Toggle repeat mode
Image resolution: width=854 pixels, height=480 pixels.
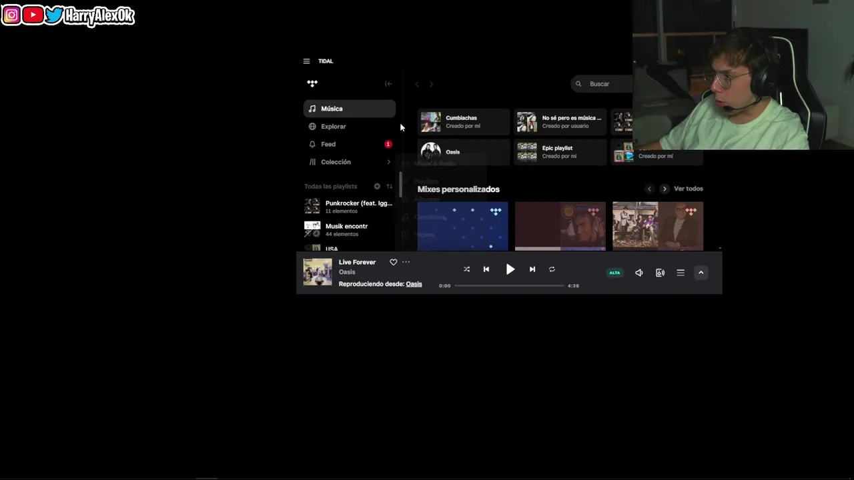552,269
